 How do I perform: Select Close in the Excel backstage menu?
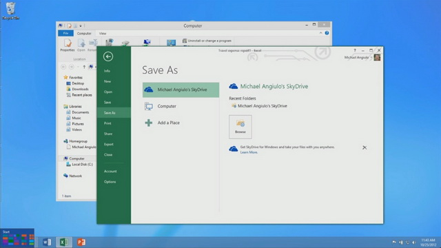click(x=108, y=154)
